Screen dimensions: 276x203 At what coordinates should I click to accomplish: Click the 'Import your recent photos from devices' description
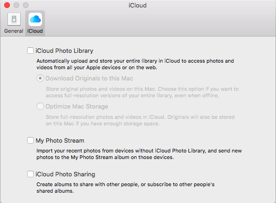click(139, 154)
